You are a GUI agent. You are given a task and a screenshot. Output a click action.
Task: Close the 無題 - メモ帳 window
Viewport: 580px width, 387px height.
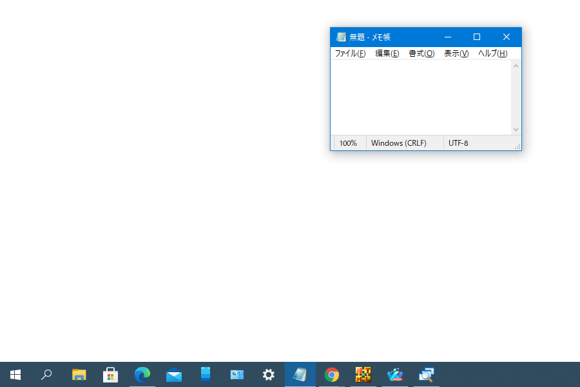point(507,37)
